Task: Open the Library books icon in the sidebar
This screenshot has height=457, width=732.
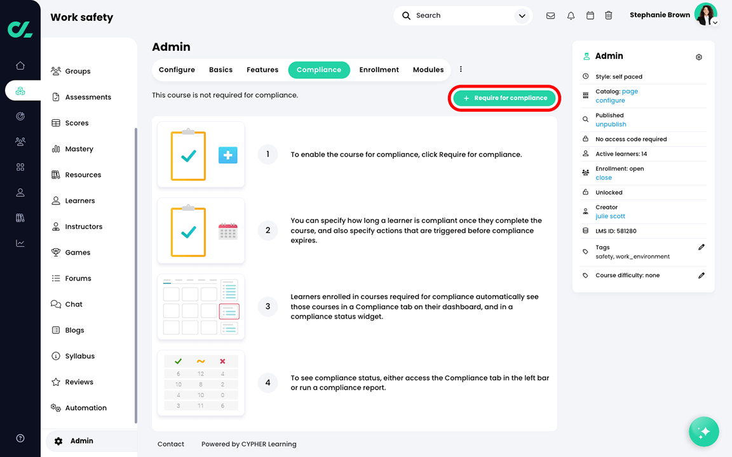Action: [x=20, y=217]
